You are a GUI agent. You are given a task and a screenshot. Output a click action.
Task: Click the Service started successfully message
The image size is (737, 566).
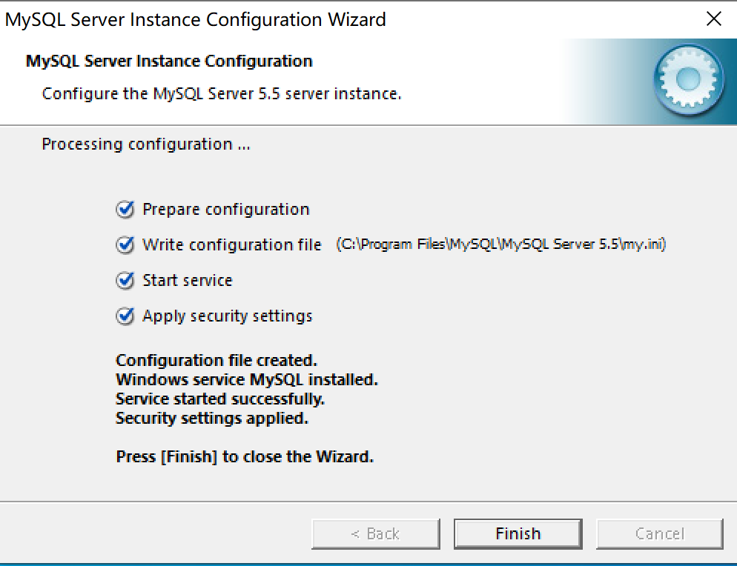pyautogui.click(x=220, y=399)
